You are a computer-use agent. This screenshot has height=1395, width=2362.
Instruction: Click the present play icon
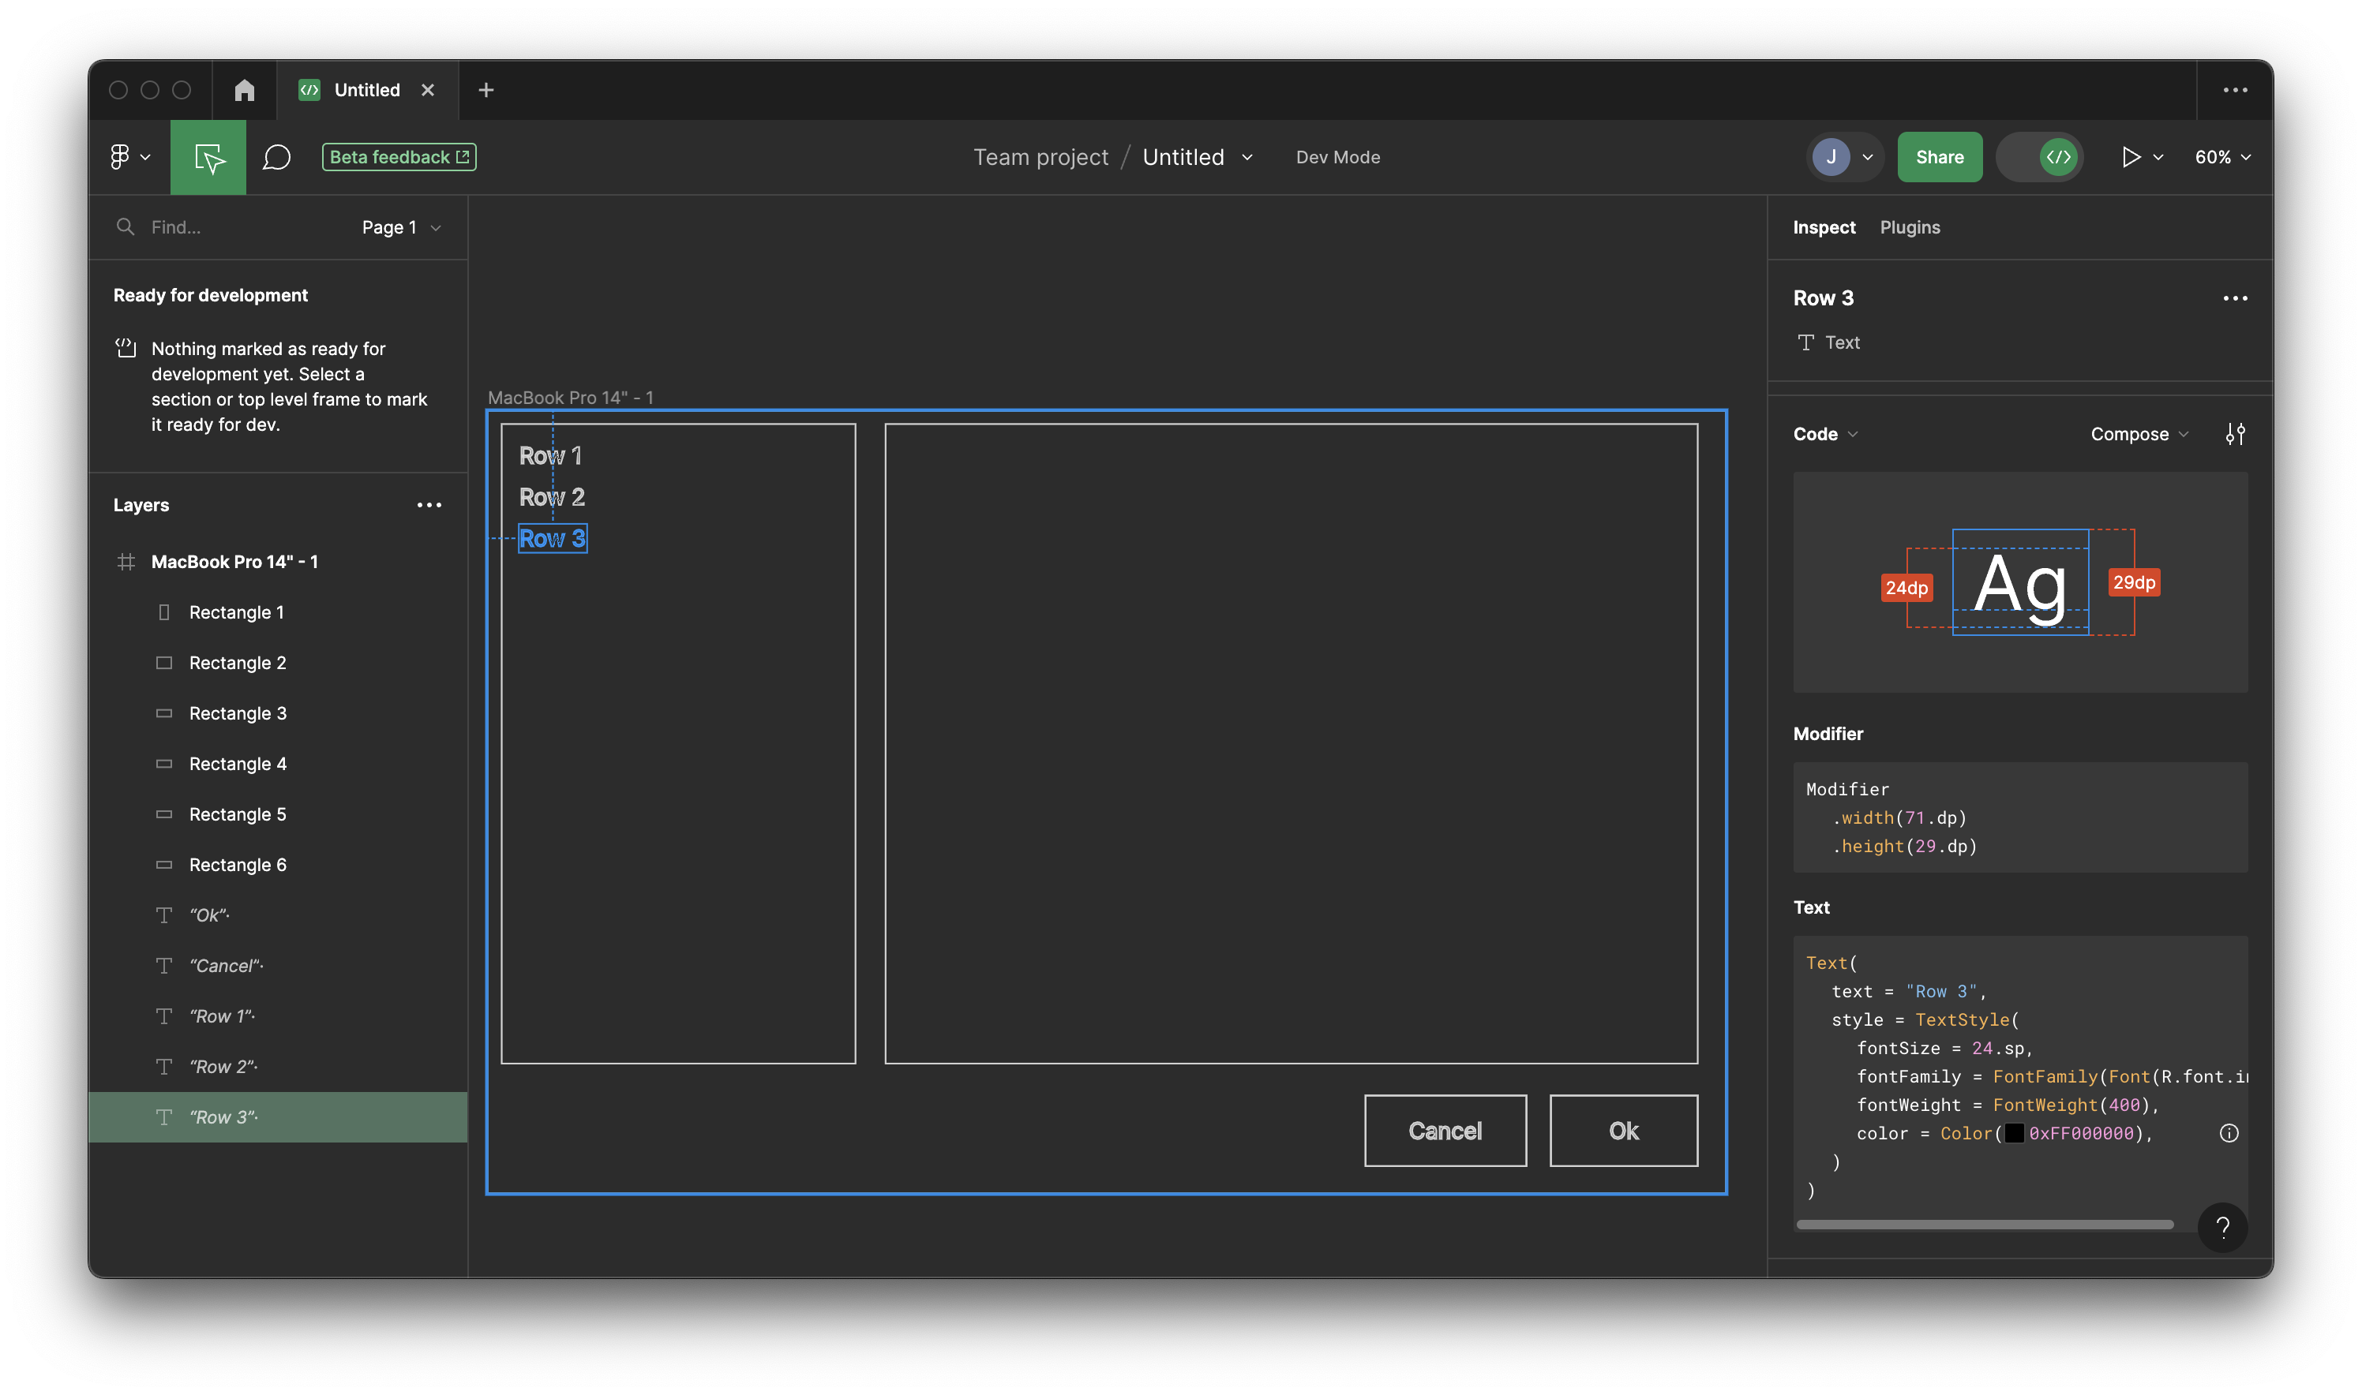[x=2132, y=157]
